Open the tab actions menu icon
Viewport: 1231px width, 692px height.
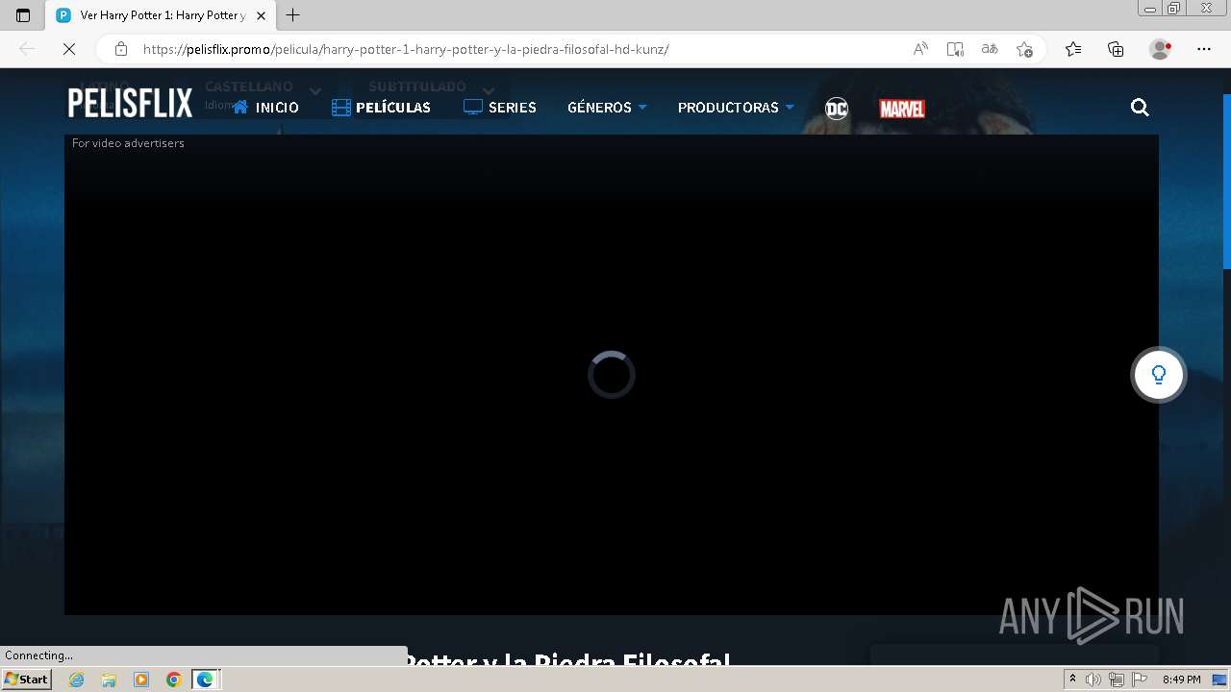pos(23,15)
